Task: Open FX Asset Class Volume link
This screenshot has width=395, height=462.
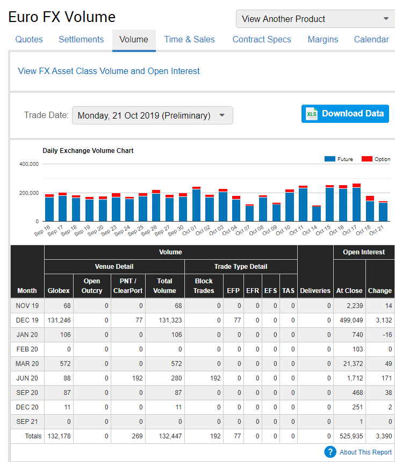Action: tap(109, 71)
